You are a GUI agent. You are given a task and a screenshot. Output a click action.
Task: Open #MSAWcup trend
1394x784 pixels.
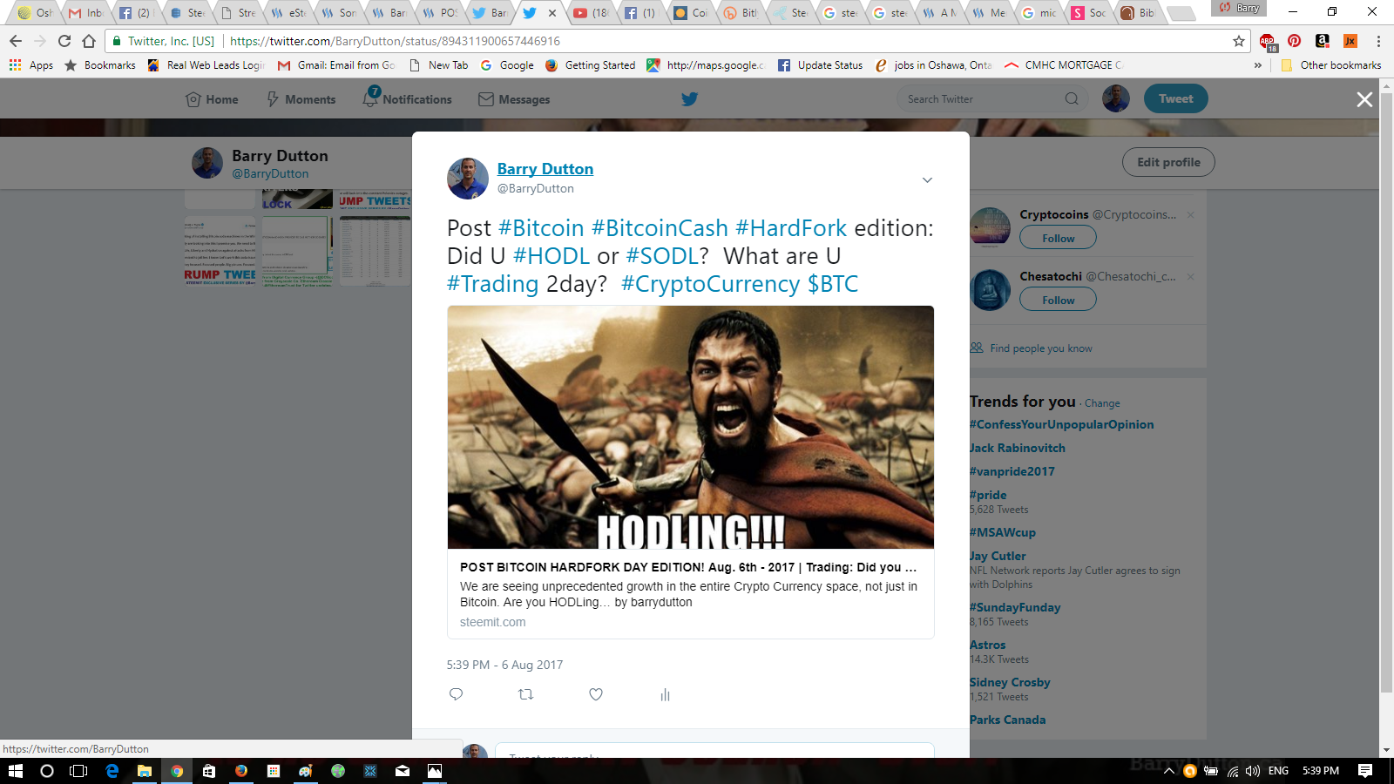coord(1003,532)
